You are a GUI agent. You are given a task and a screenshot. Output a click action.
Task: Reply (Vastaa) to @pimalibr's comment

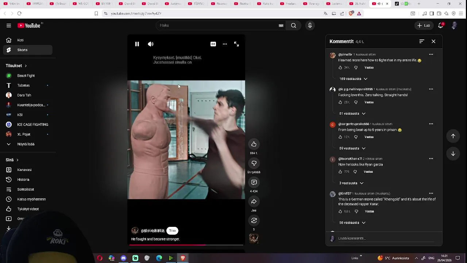pyautogui.click(x=369, y=68)
